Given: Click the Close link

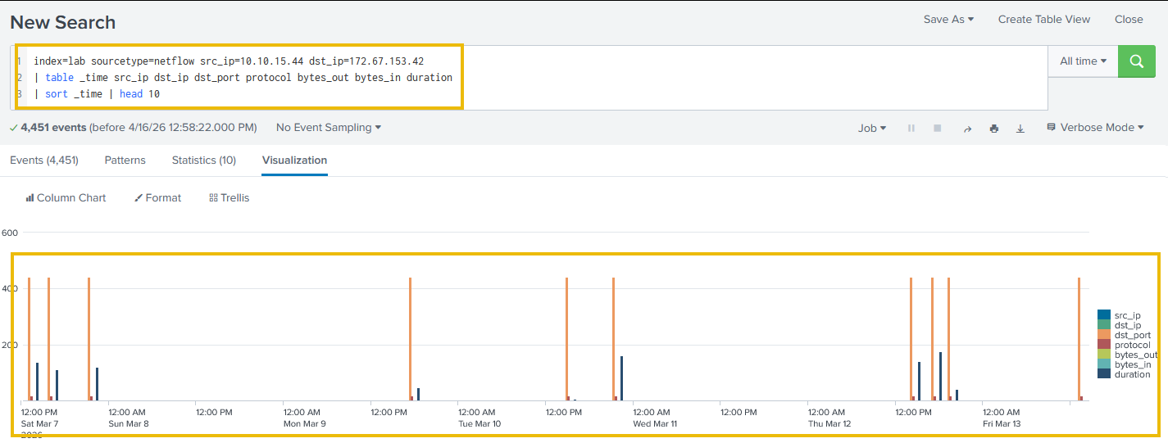Looking at the screenshot, I should (x=1129, y=20).
